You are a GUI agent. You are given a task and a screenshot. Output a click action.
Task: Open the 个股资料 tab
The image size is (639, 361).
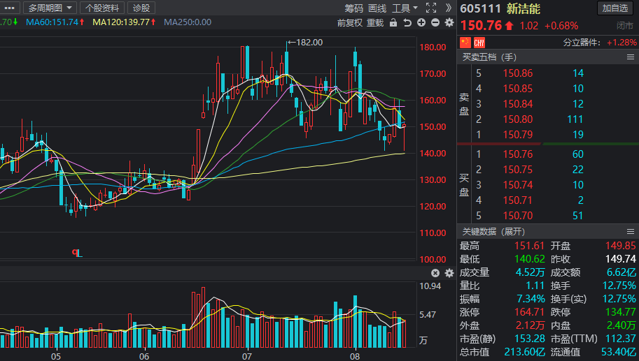[102, 8]
